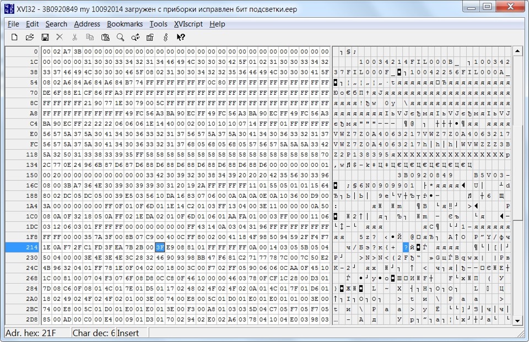Select byte 4B in row 24C
The image size is (529, 342).
point(46,268)
